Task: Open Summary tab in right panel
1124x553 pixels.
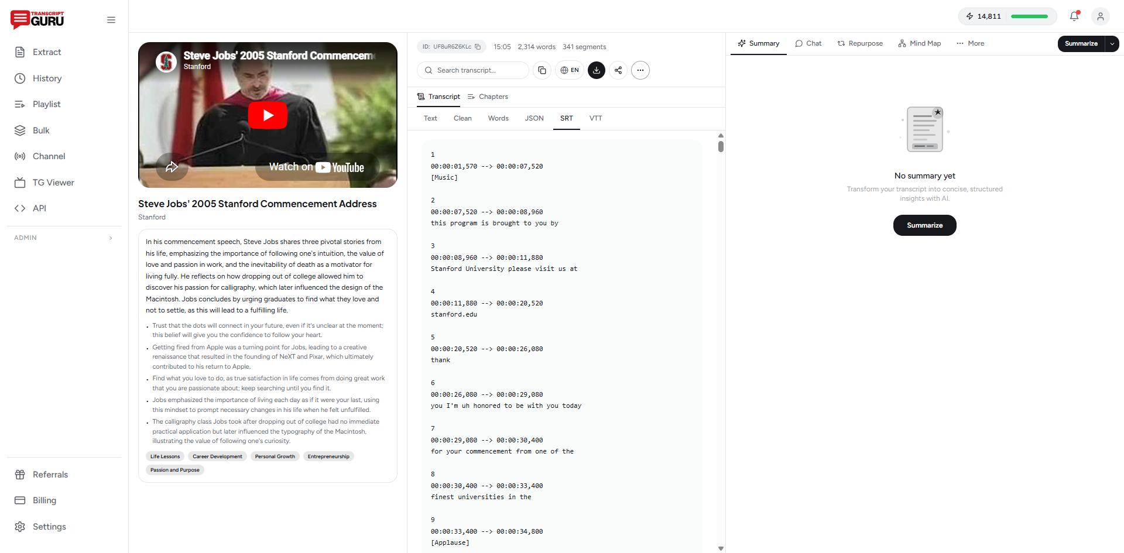Action: coord(759,43)
